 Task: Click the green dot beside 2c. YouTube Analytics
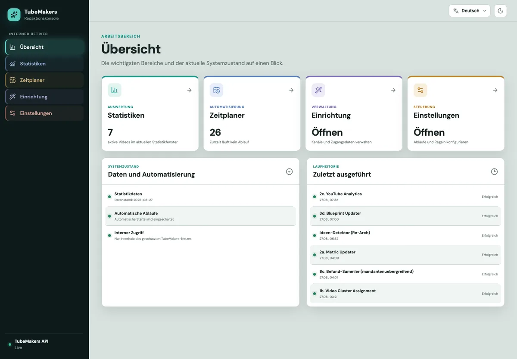pos(315,197)
